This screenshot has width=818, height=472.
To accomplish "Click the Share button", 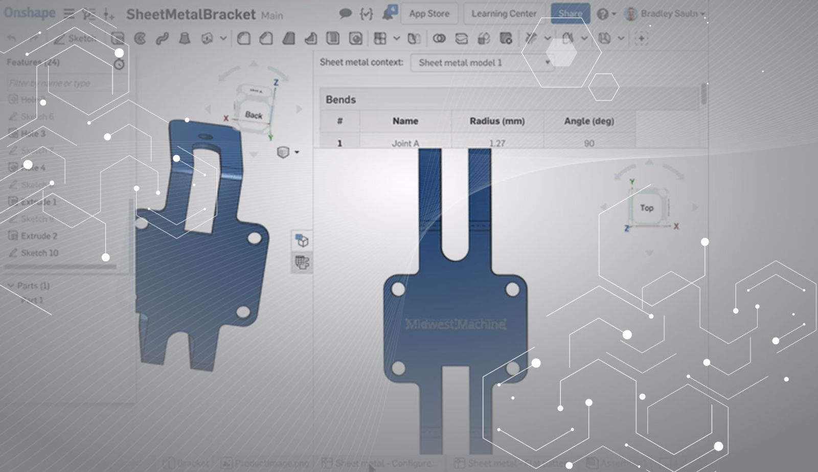I will pyautogui.click(x=570, y=14).
